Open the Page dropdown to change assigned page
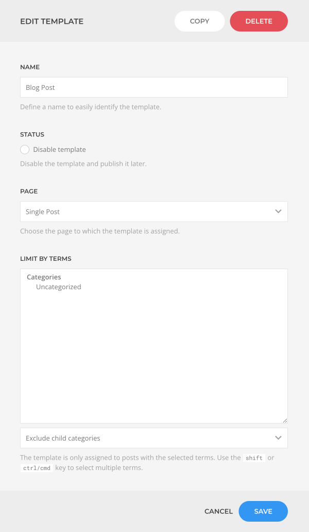 [x=153, y=211]
